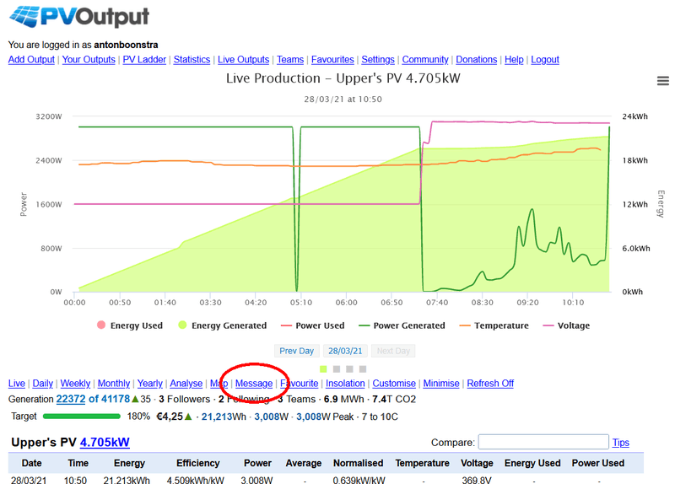675x484 pixels.
Task: Toggle Energy Used series in legend
Action: tap(130, 325)
